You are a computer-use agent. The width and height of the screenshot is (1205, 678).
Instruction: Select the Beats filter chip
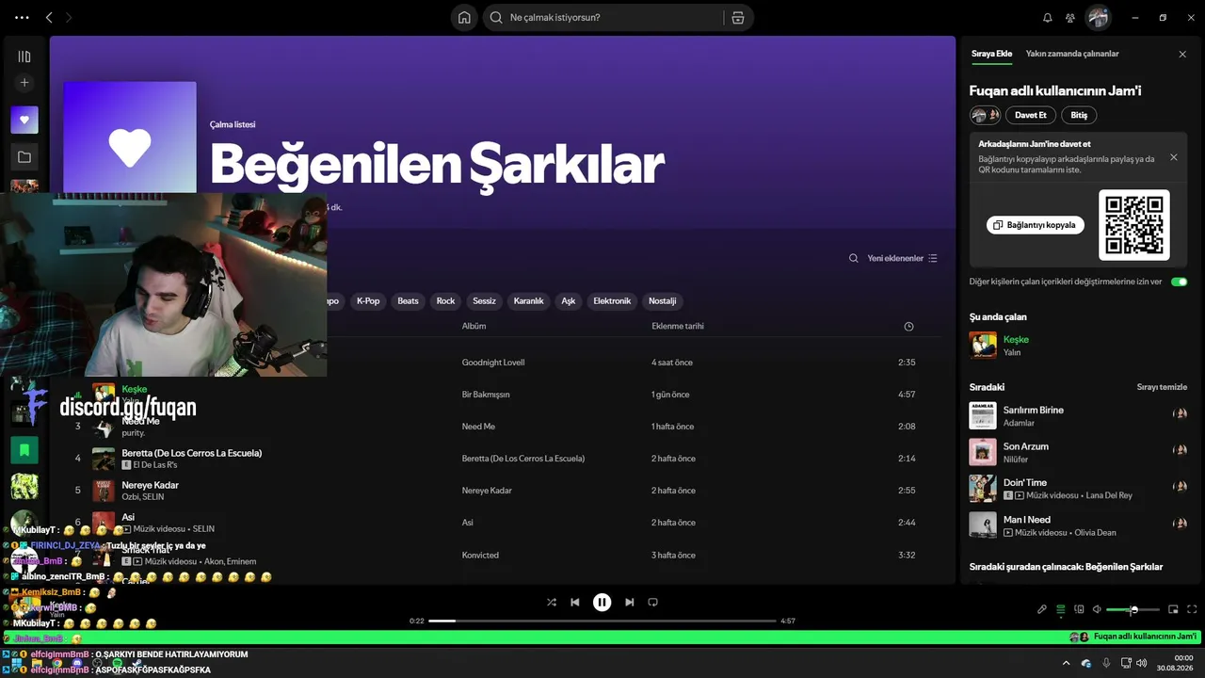pos(408,301)
